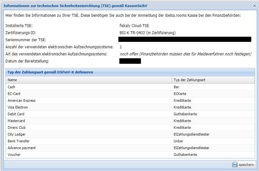Open the Bar payment type for Cash
259x171 pixels.
[x=176, y=87]
